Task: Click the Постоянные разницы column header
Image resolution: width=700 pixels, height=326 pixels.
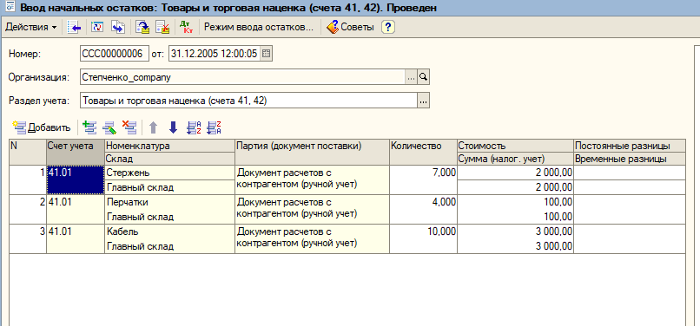Action: tap(630, 146)
